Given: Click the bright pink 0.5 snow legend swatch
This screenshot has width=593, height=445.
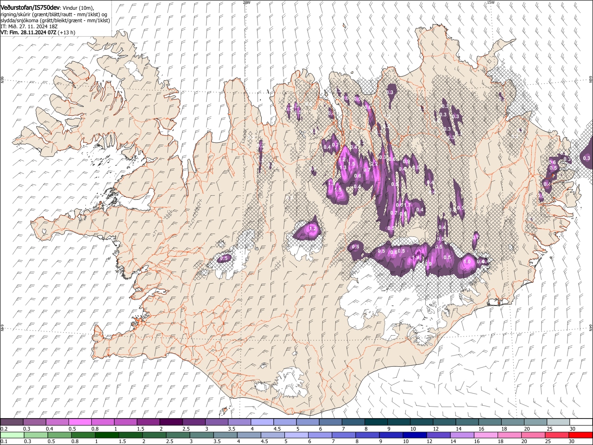Looking at the screenshot, I should [x=80, y=422].
